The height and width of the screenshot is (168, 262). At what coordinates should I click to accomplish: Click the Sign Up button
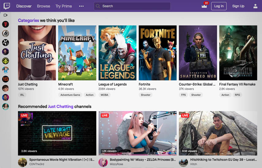(238, 6)
